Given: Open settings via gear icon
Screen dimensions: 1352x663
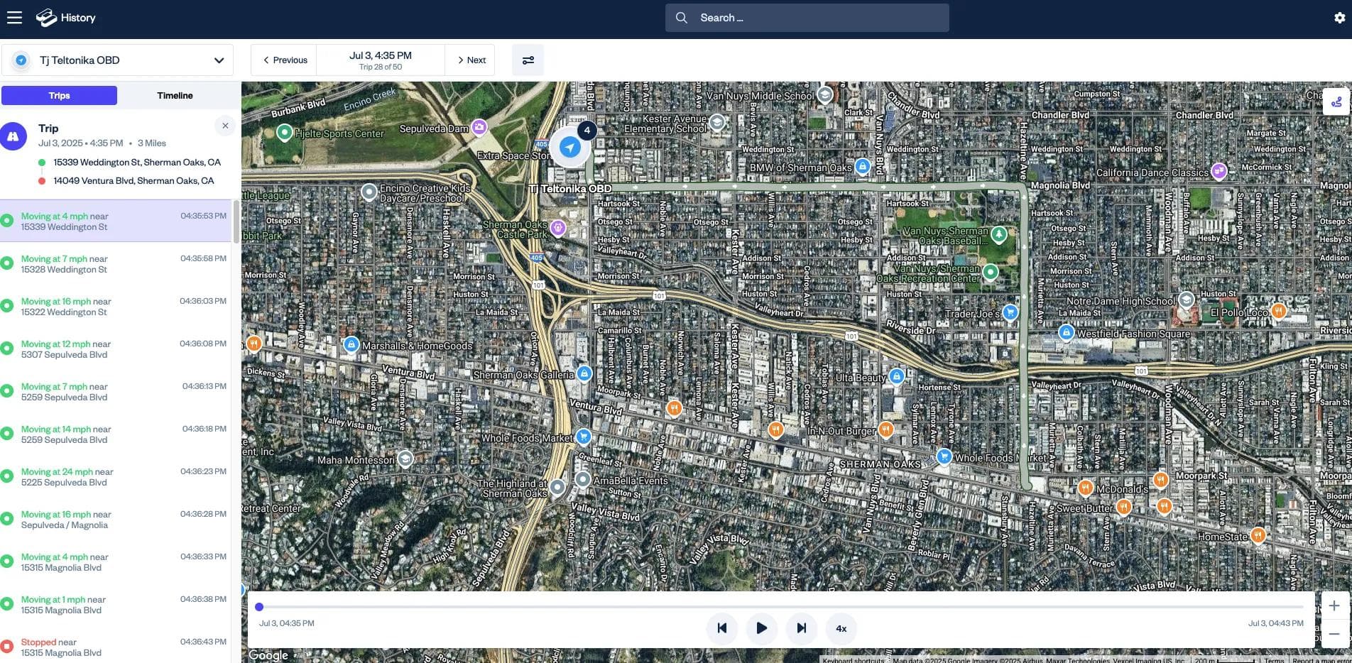Looking at the screenshot, I should 1339,18.
